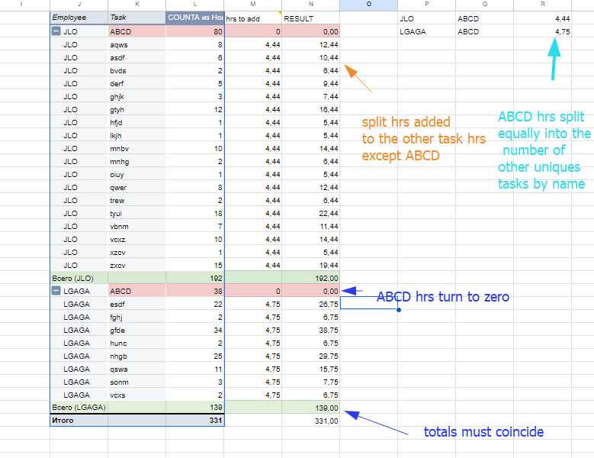
Task: Select the task cell 'hfjd'
Action: [136, 122]
